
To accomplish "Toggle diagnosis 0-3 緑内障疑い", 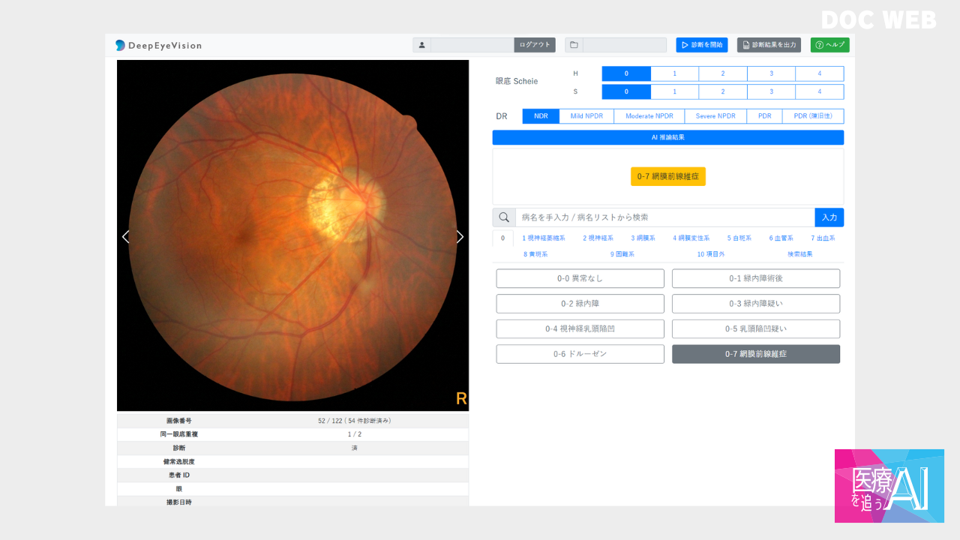I will click(x=756, y=304).
